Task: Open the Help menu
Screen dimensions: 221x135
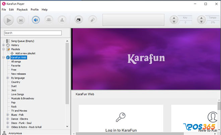Action: click(45, 10)
